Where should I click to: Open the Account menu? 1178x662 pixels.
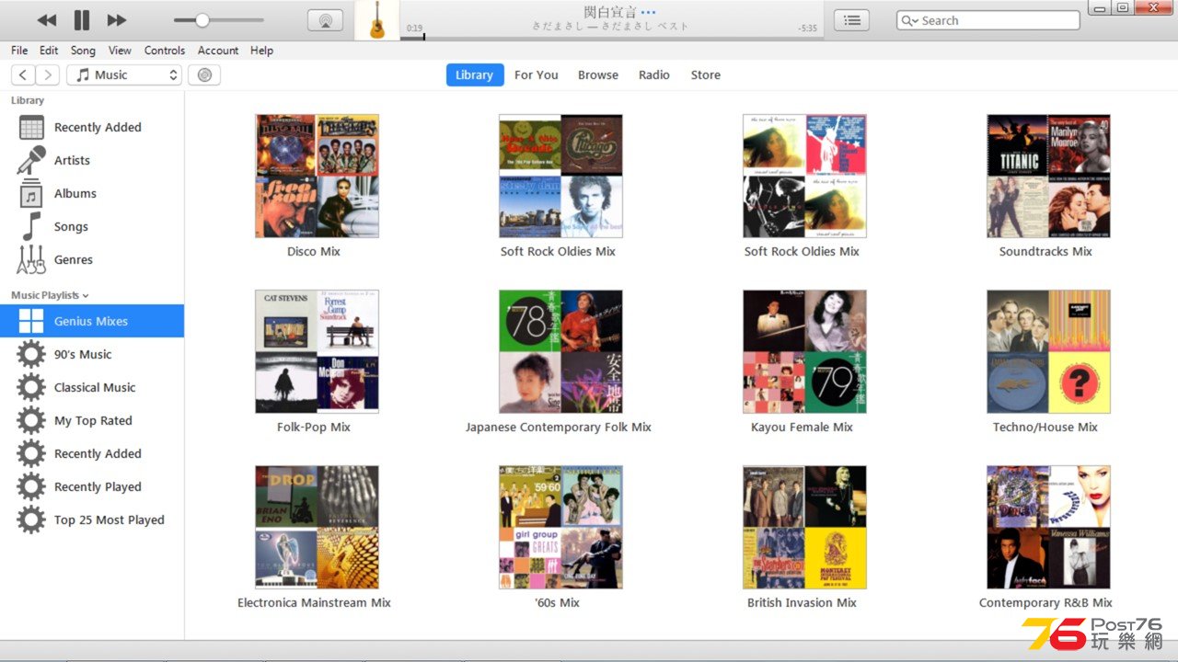pos(218,51)
